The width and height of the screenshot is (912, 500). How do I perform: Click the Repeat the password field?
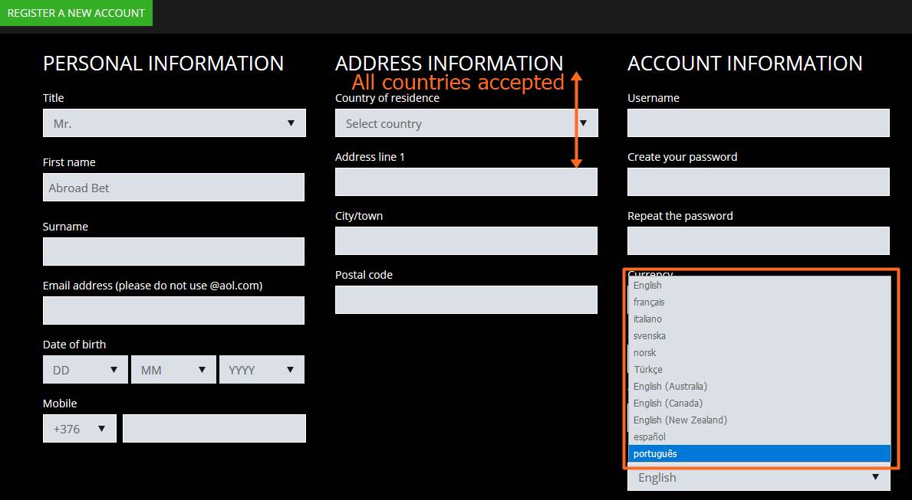pos(759,241)
